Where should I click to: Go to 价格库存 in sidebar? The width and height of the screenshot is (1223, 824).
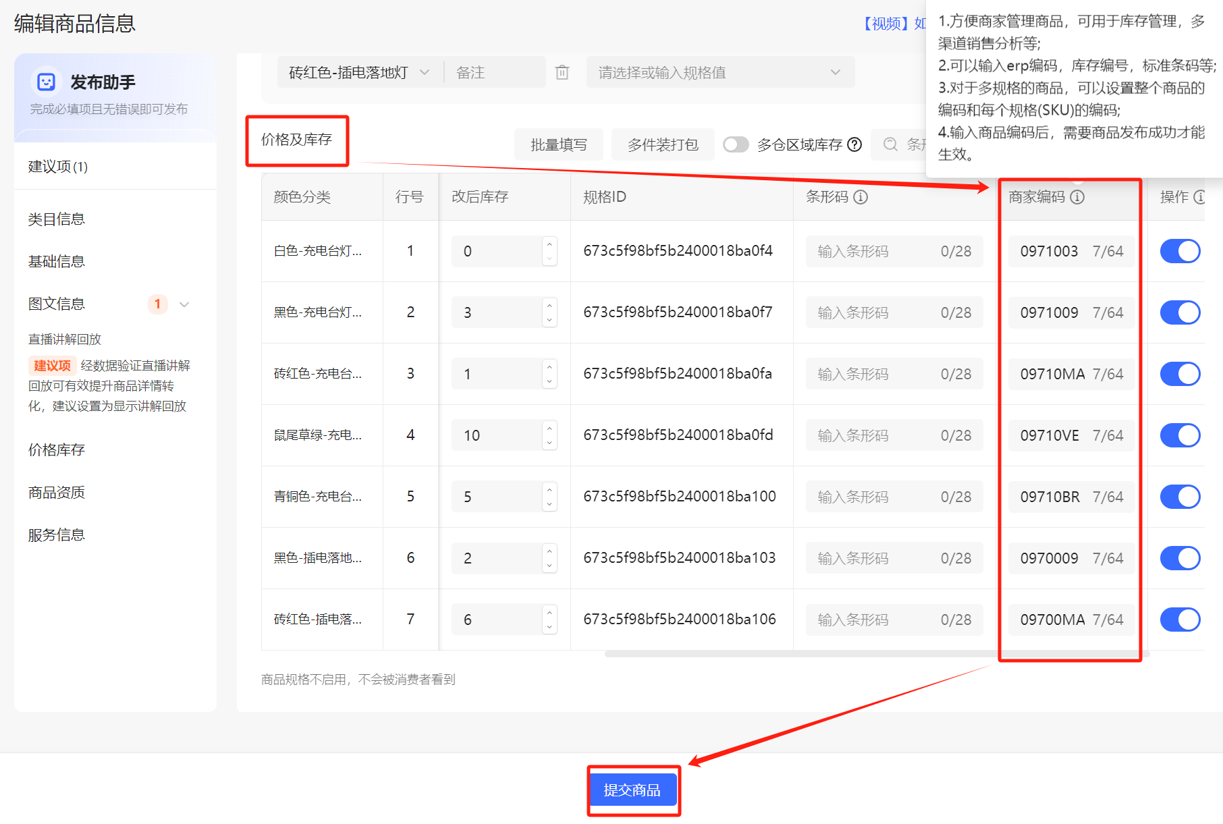tap(57, 450)
